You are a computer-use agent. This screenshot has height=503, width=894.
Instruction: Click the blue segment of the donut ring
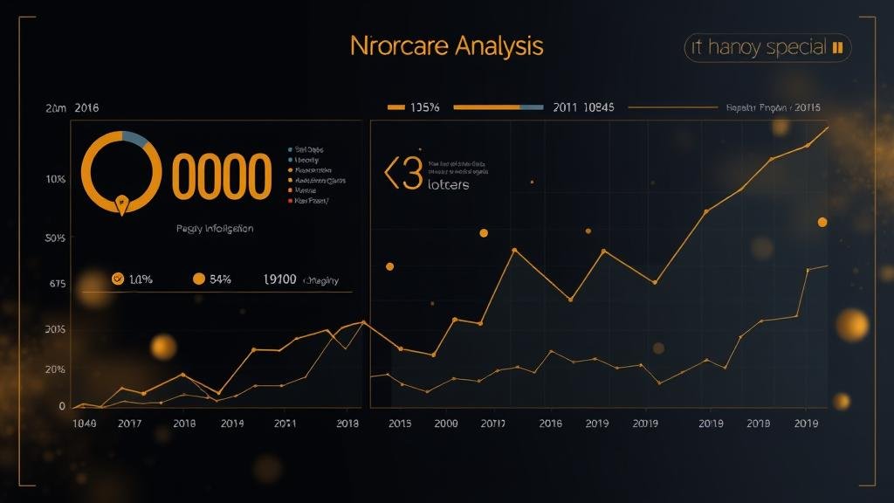(x=134, y=137)
